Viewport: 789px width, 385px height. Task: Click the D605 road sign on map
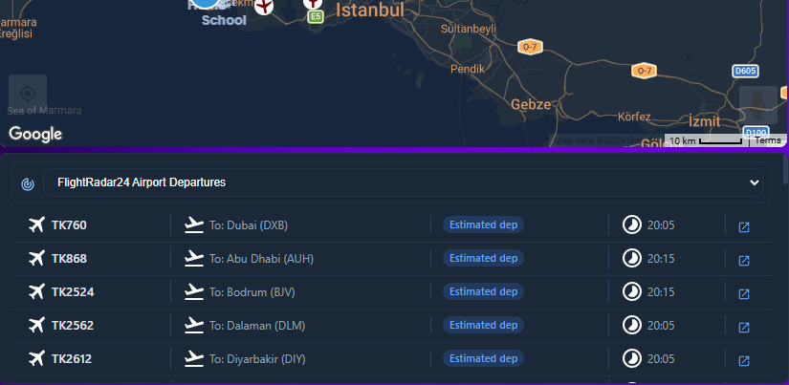click(745, 71)
